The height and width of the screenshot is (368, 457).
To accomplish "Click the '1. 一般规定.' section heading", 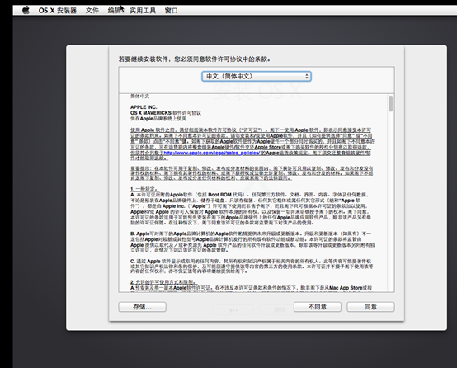I will click(145, 189).
